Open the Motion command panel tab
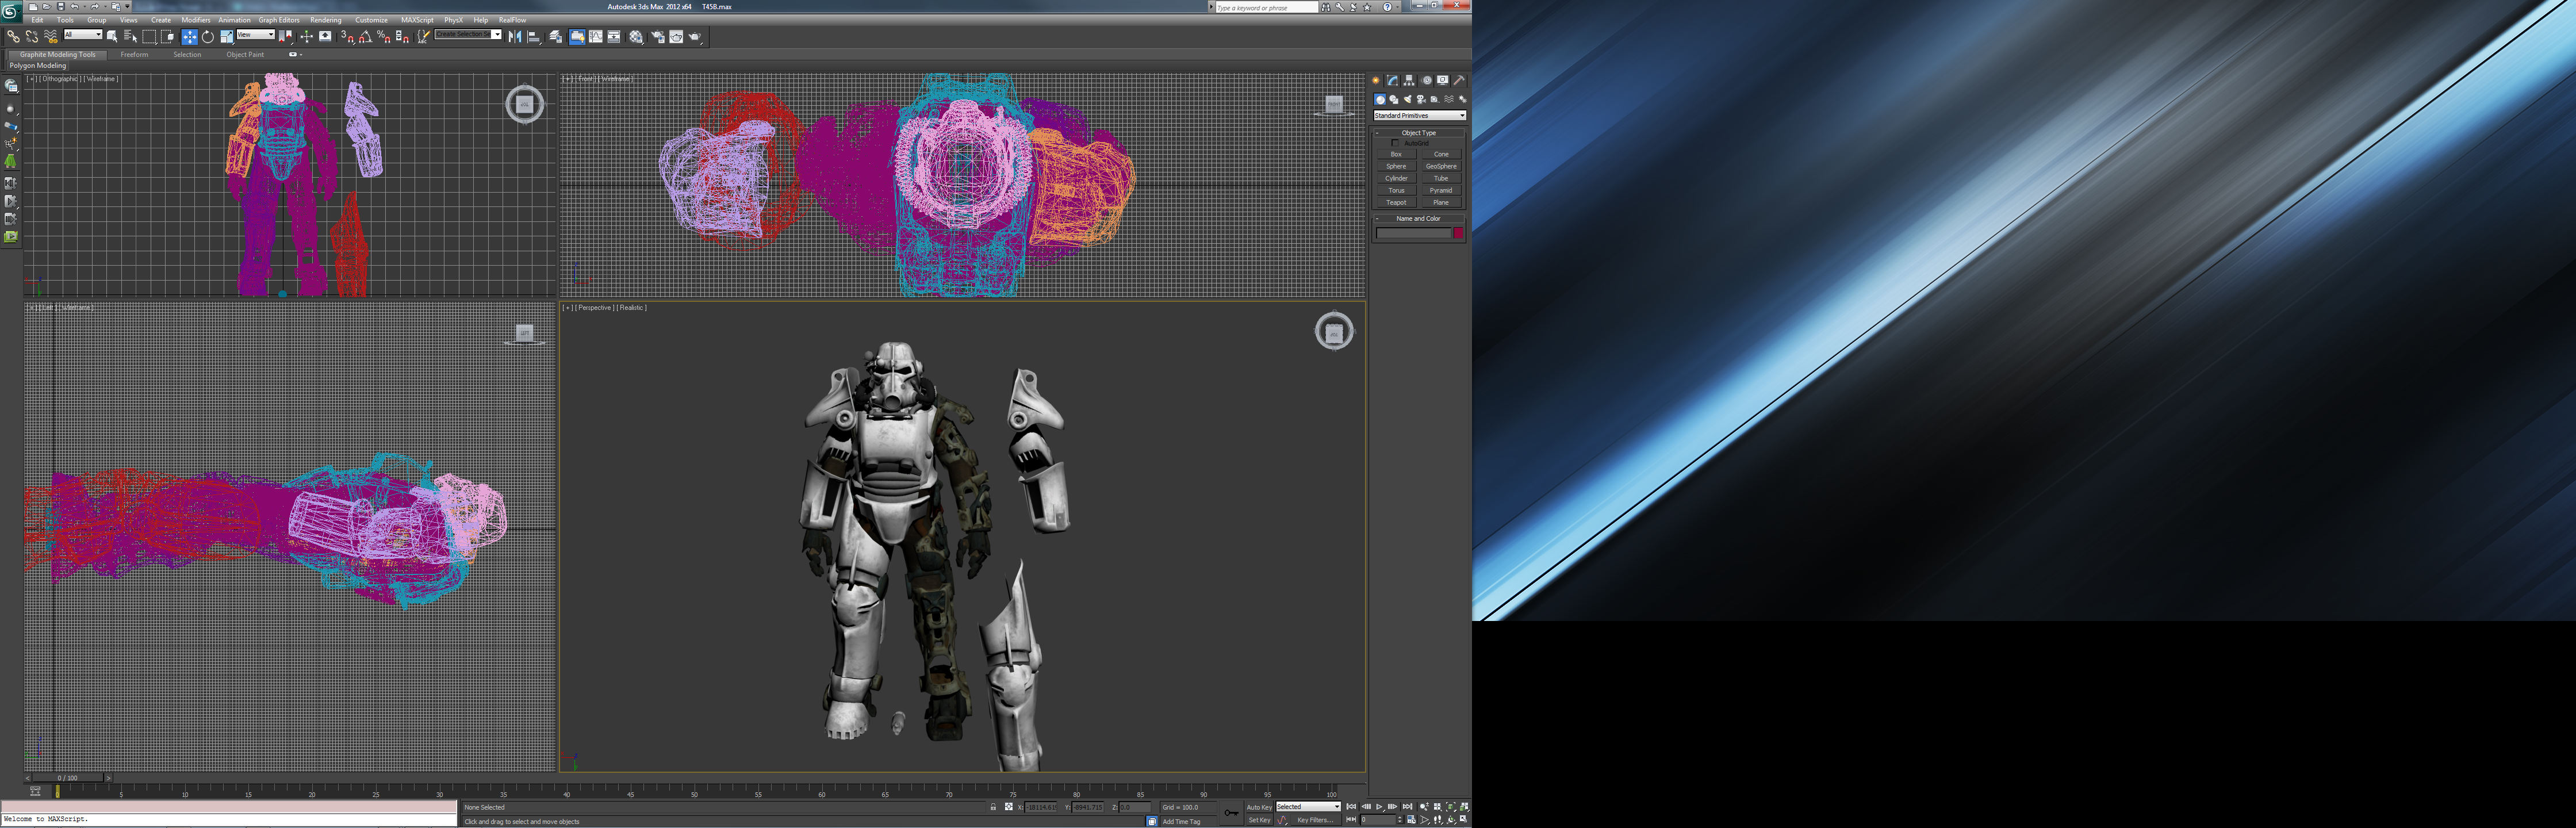The image size is (2576, 828). pos(1427,80)
